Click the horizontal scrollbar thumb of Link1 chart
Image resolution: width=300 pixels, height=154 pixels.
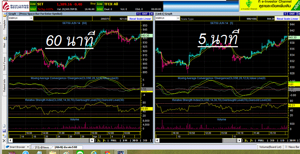pos(230,141)
